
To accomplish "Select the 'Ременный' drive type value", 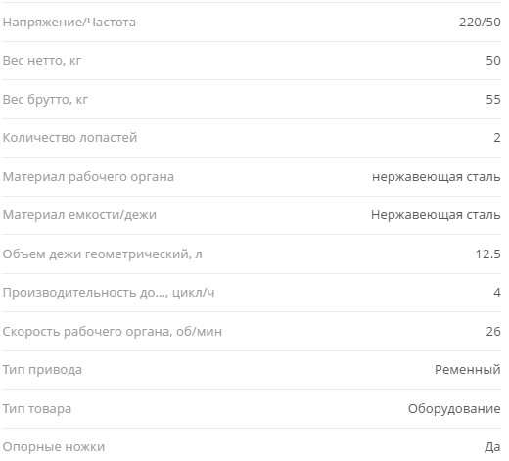I will [468, 370].
